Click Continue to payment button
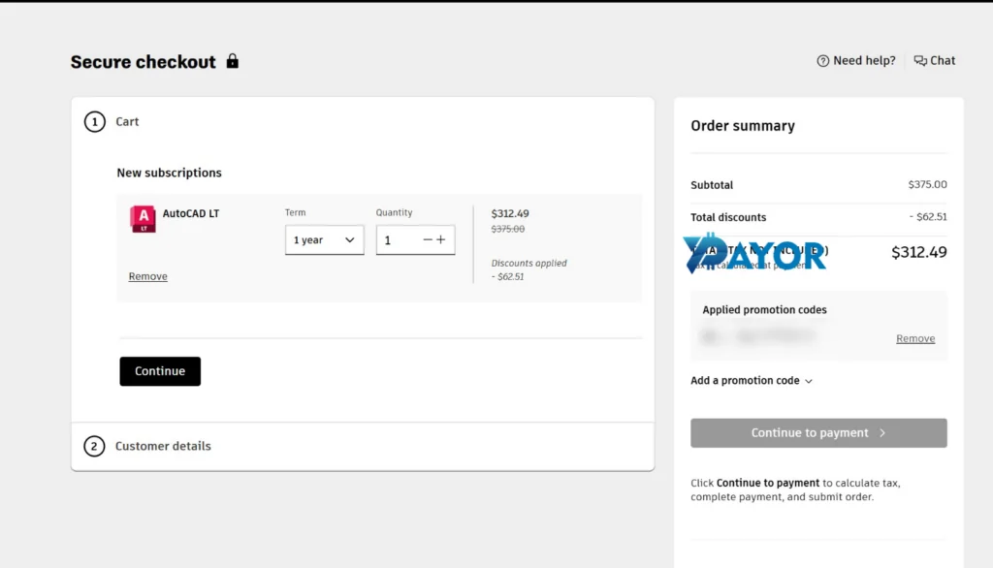Screen dimensions: 993x568 [818, 433]
